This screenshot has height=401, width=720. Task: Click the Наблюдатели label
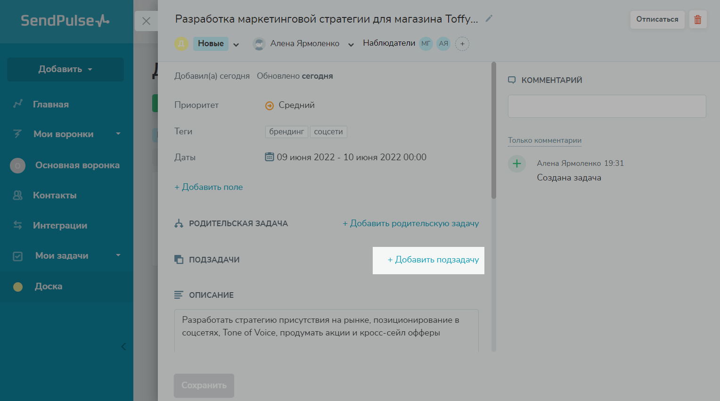click(x=389, y=43)
